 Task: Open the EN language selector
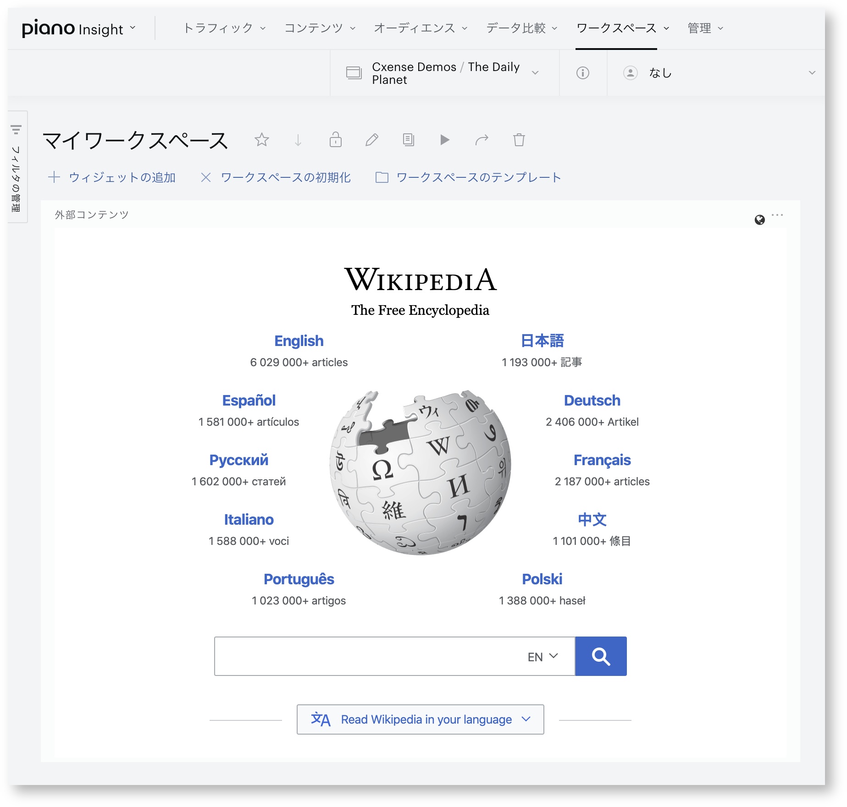[x=543, y=657]
